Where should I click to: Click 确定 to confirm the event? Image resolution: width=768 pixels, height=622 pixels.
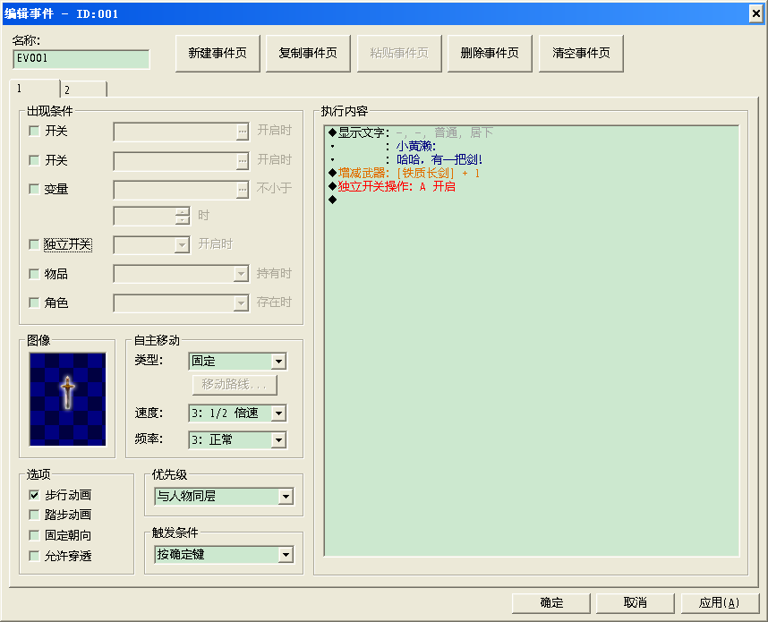point(551,603)
